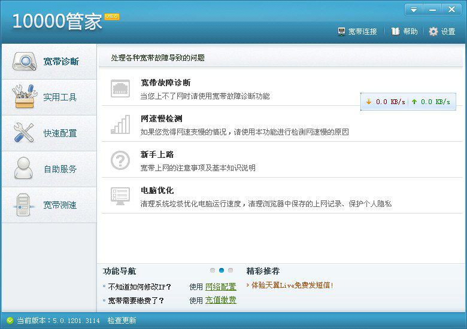Open the 帮助 book icon
The height and width of the screenshot is (329, 467).
(x=395, y=32)
